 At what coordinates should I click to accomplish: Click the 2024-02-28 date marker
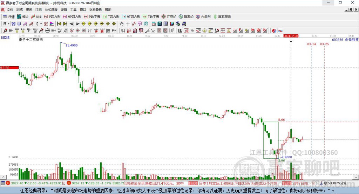point(291,36)
